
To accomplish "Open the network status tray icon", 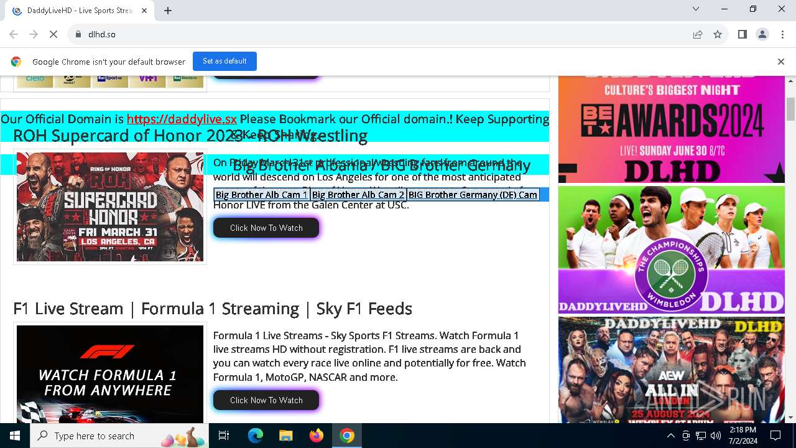I will pyautogui.click(x=701, y=436).
